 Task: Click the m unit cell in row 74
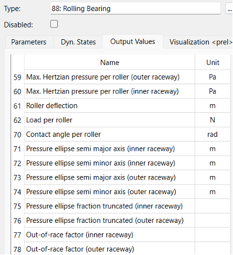213,192
